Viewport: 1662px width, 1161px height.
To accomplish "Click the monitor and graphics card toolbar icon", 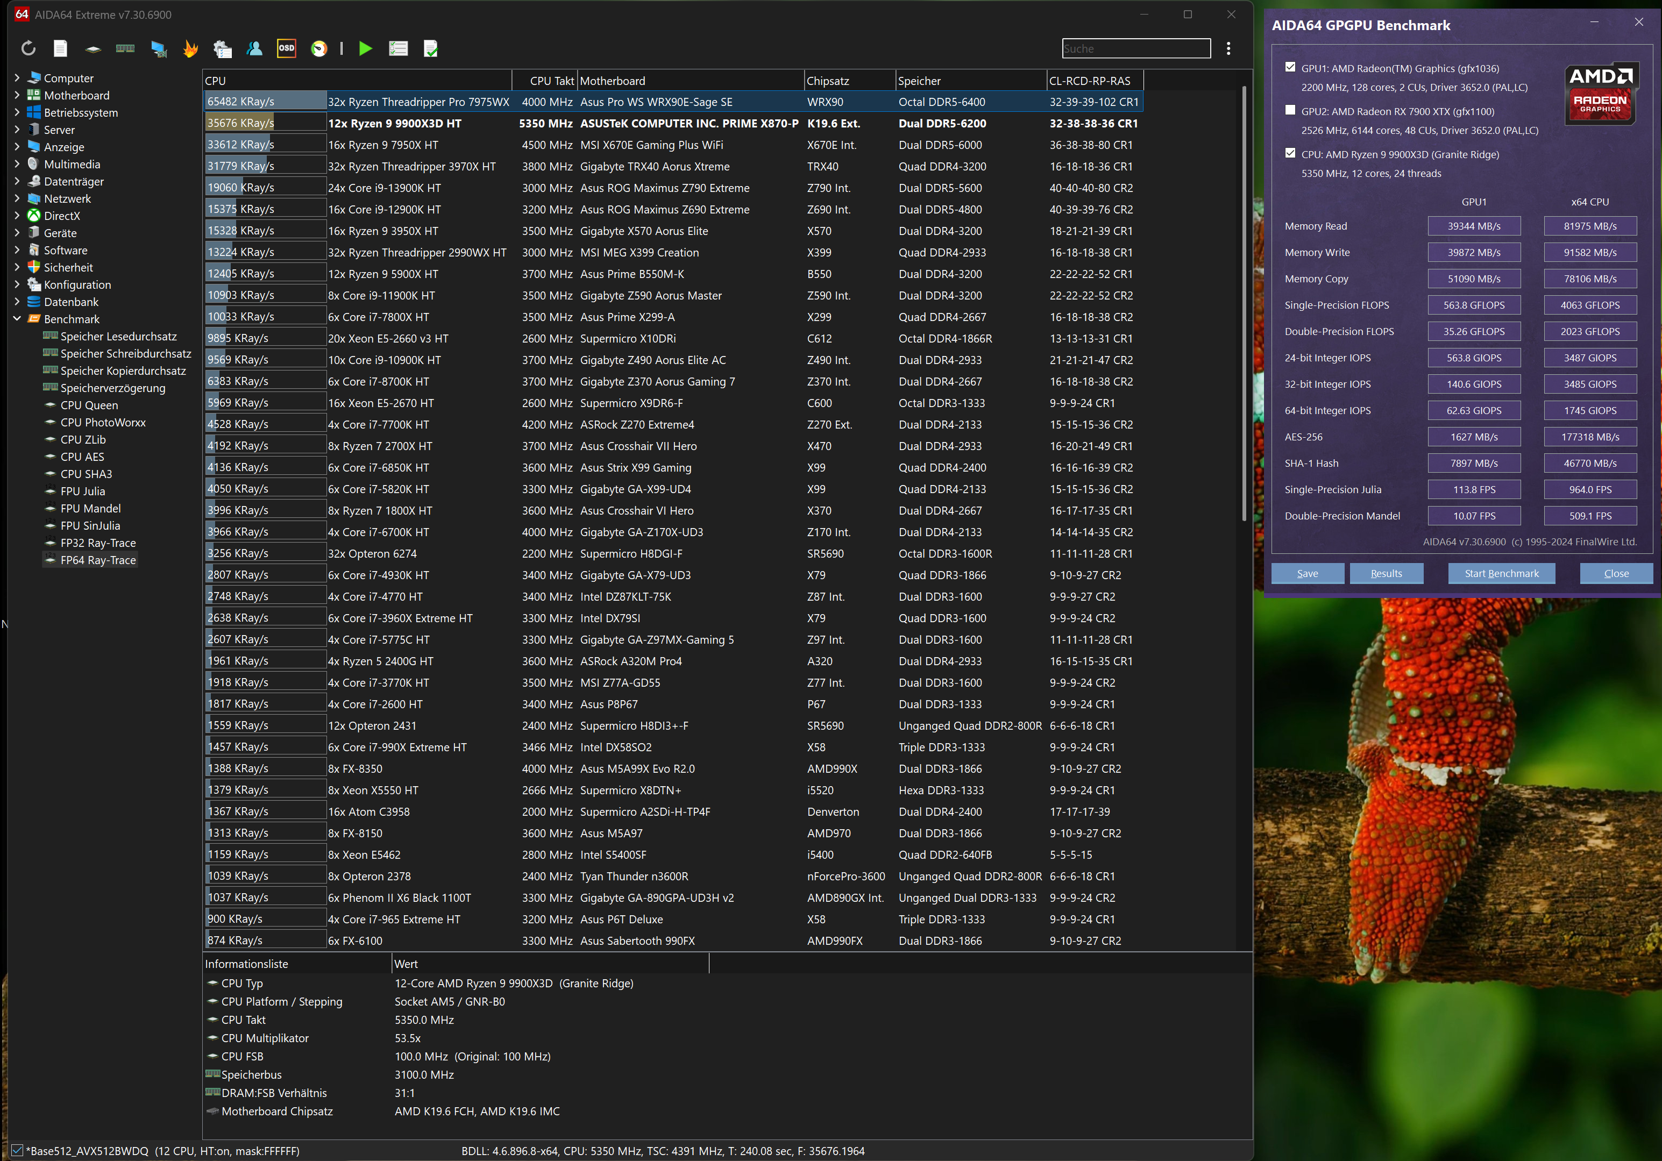I will coord(159,49).
